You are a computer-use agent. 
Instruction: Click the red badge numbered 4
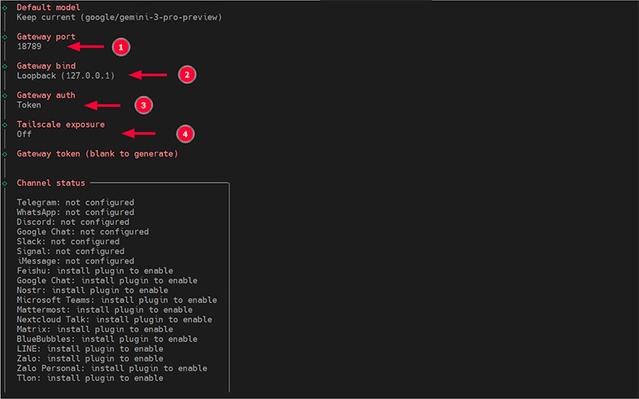(185, 134)
